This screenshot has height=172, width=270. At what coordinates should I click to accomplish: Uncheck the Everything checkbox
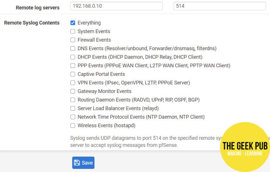[73, 23]
